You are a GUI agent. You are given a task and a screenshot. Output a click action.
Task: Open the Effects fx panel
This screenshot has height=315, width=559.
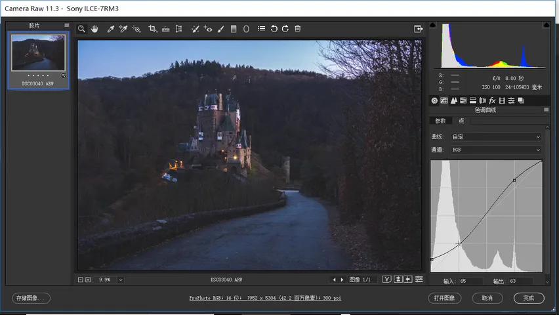coord(492,100)
